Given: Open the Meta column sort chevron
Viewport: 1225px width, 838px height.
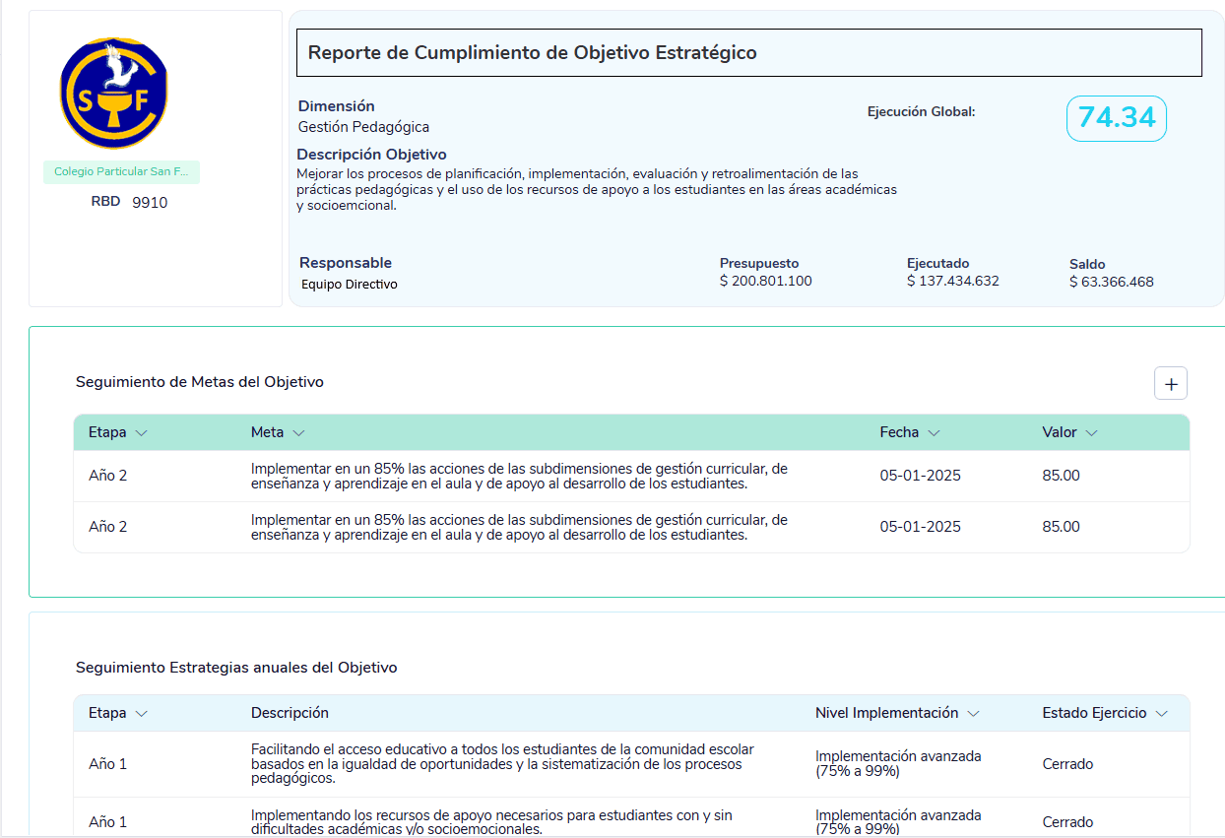Looking at the screenshot, I should click(298, 432).
